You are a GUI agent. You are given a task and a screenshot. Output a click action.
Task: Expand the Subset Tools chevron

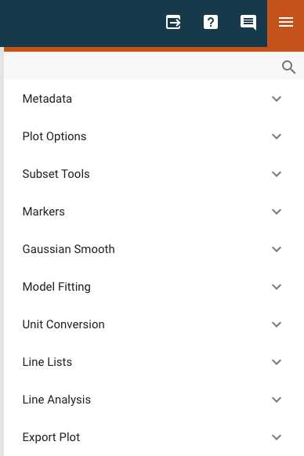tap(277, 174)
